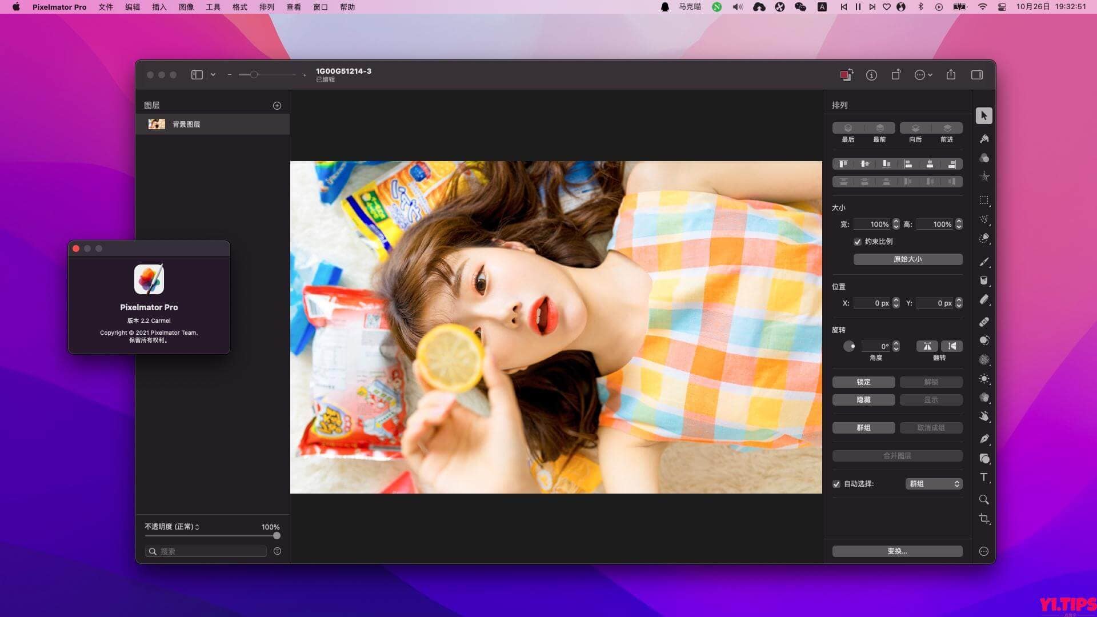Click the 变换... button
The image size is (1097, 617).
[x=897, y=551]
